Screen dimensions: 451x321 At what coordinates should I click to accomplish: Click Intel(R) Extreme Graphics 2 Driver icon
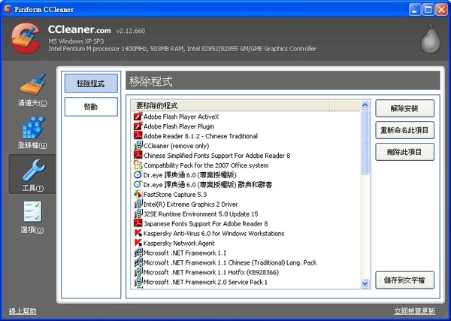click(x=138, y=204)
